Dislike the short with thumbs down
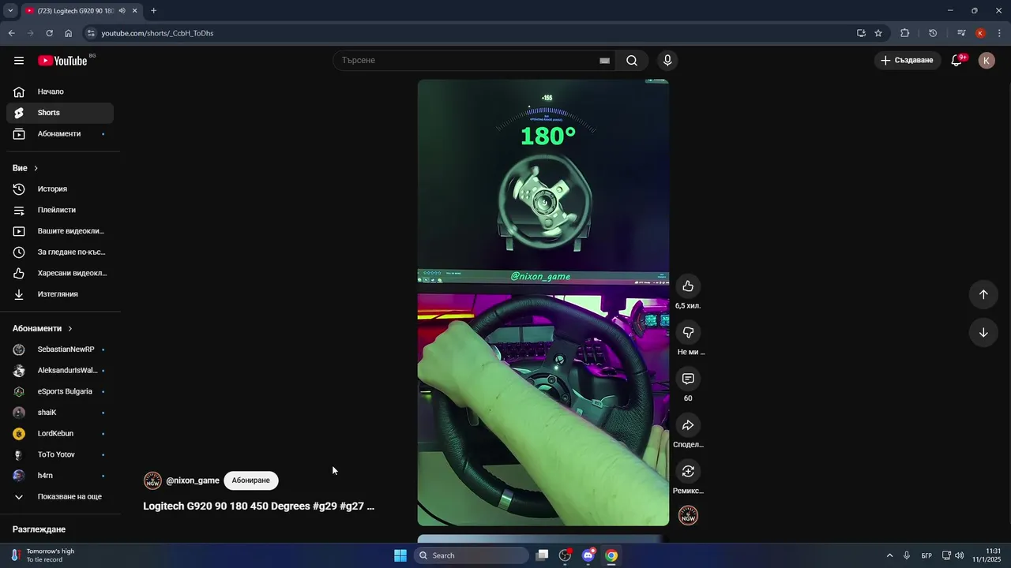The height and width of the screenshot is (568, 1011). (x=688, y=333)
